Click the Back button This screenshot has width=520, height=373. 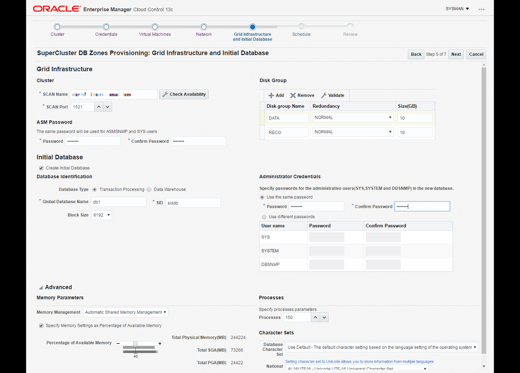(416, 54)
